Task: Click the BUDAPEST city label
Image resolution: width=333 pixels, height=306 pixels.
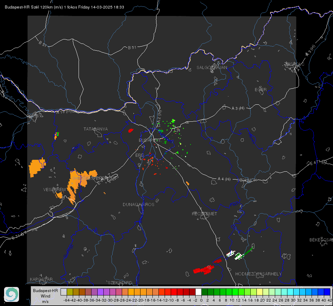Action: (x=150, y=140)
